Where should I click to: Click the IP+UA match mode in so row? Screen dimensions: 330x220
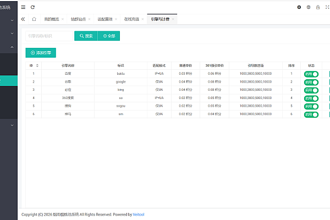point(159,98)
